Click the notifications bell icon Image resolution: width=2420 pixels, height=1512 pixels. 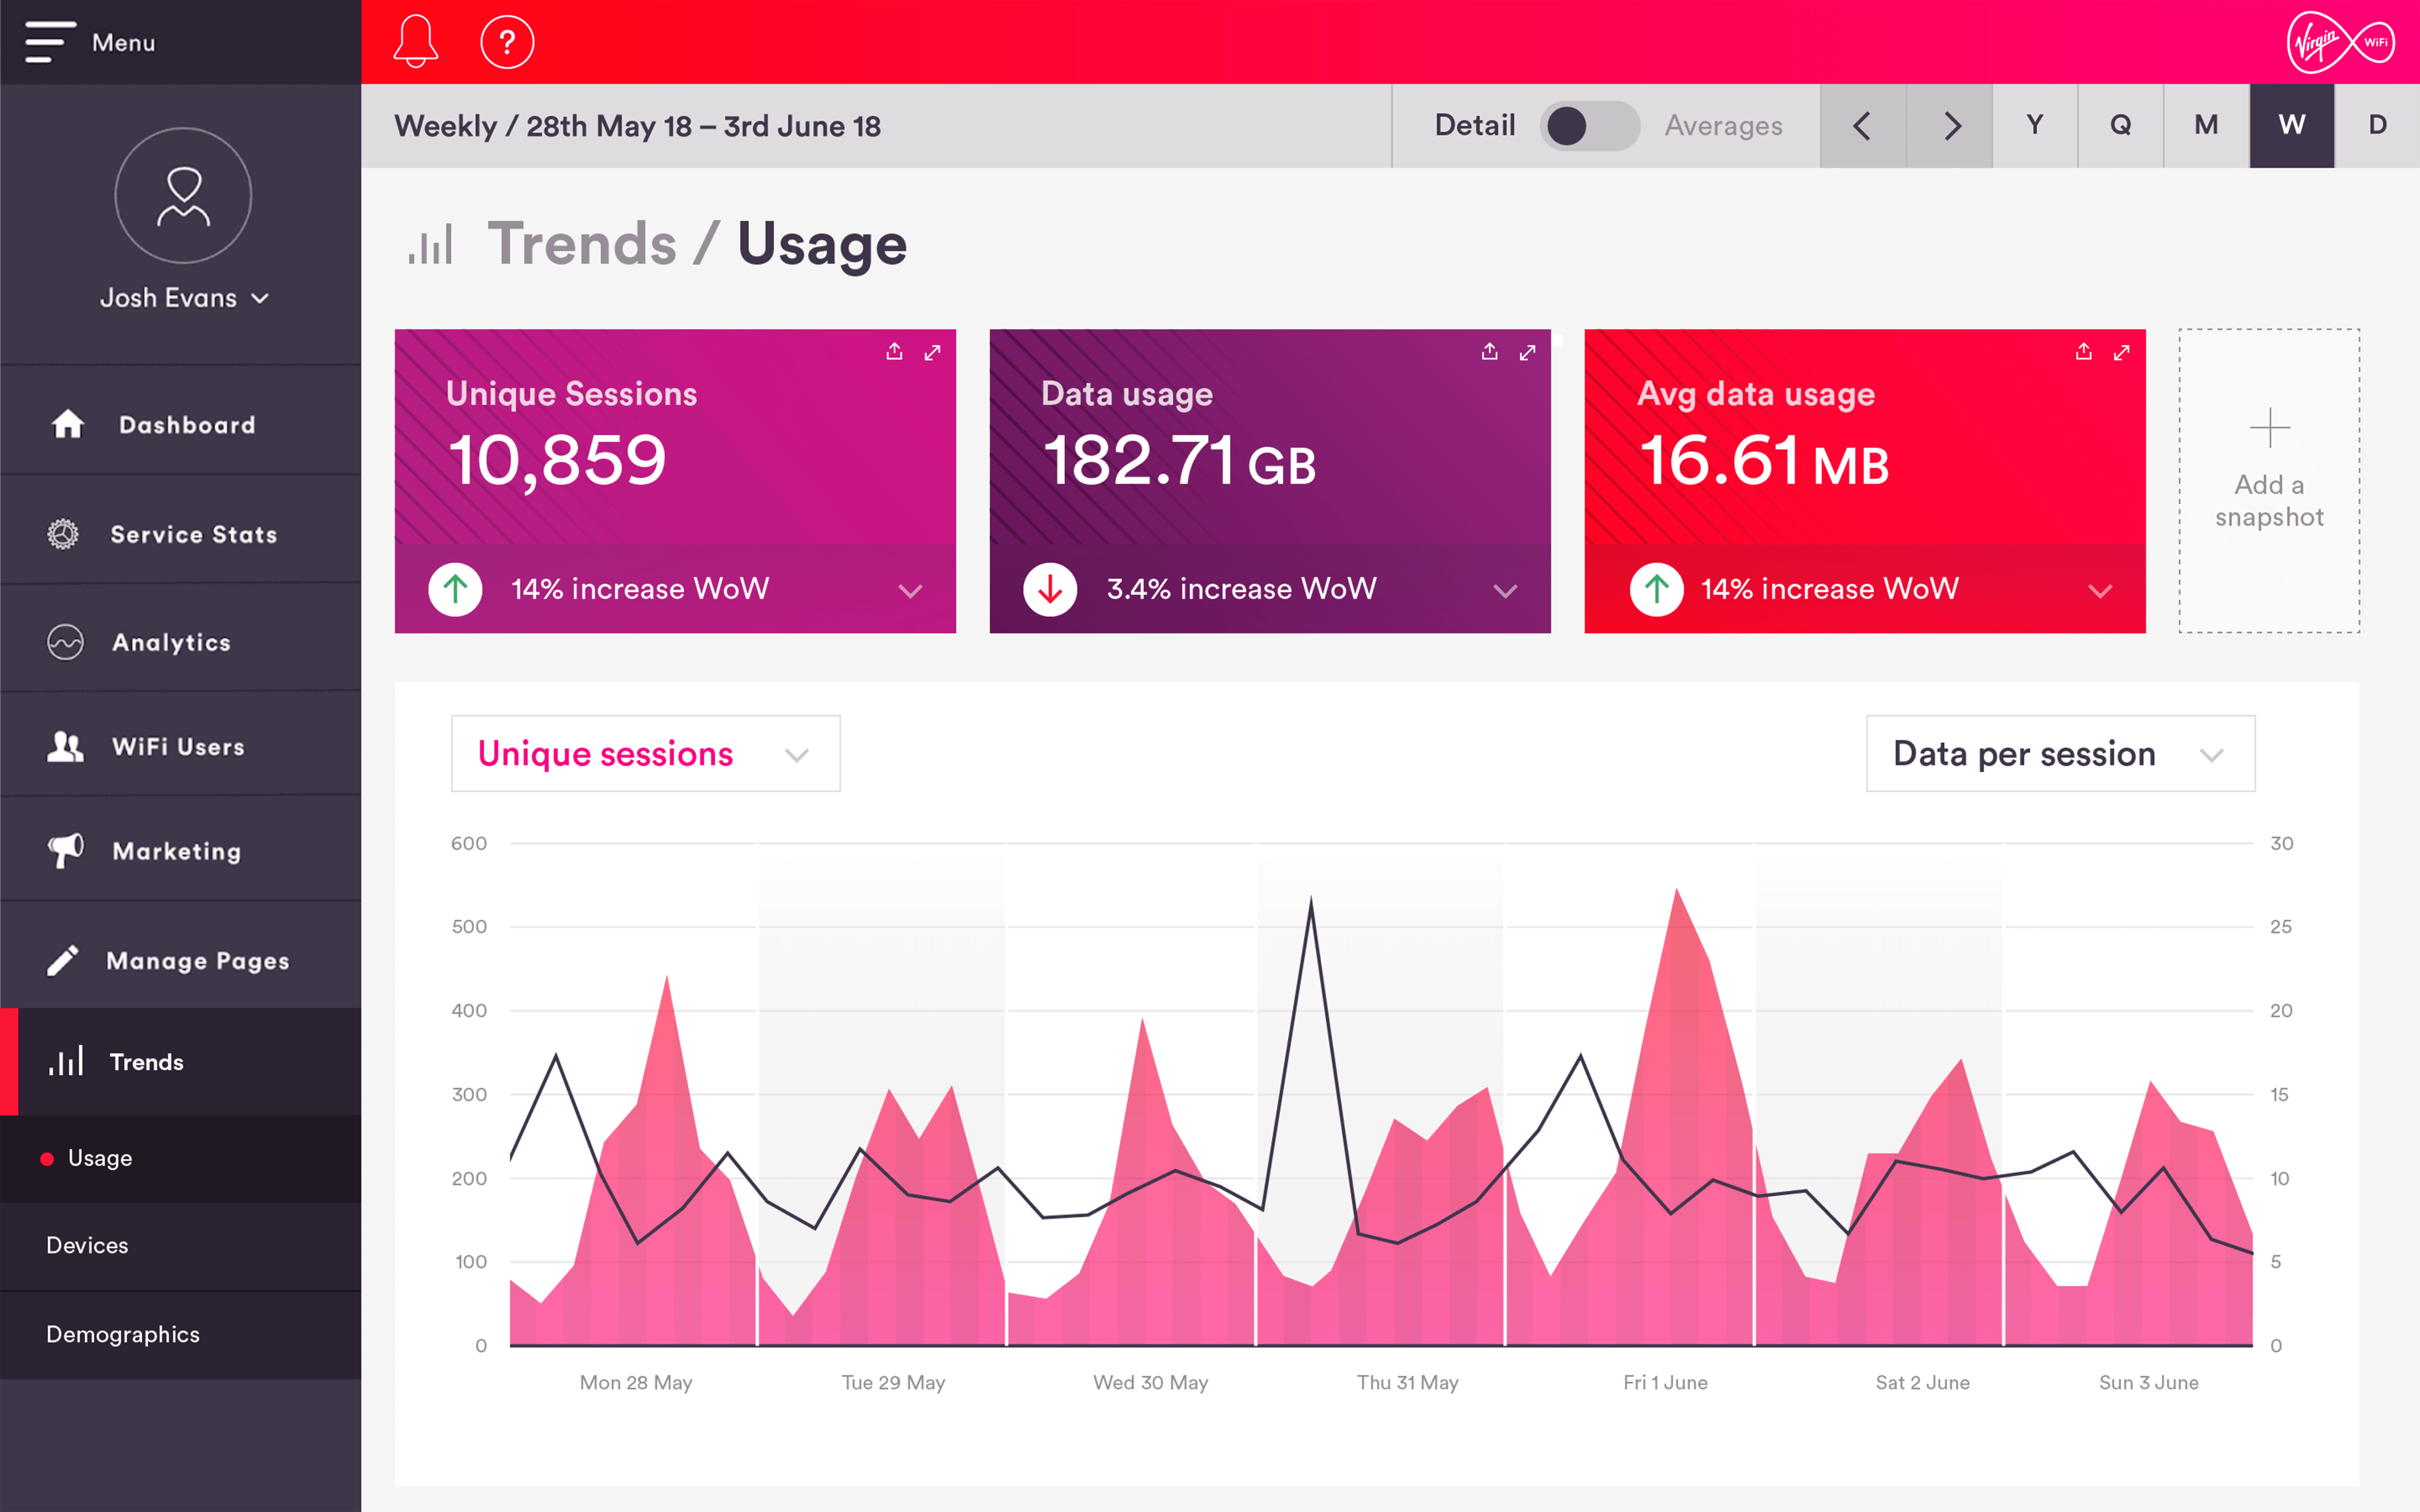(x=415, y=42)
